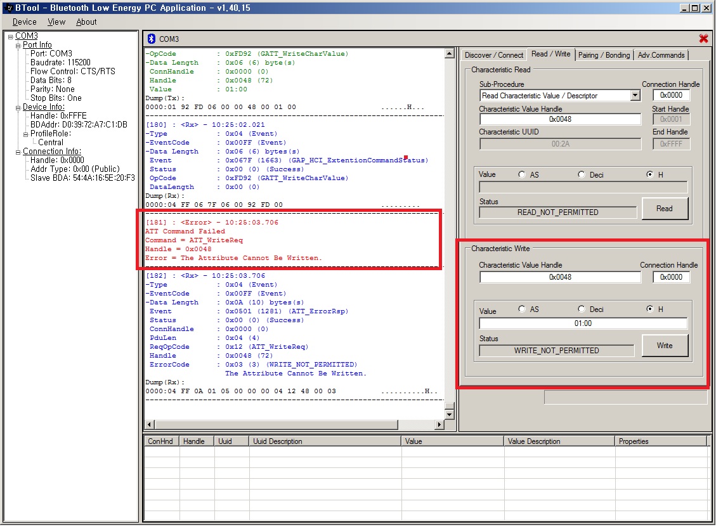
Task: Switch to Discover / Connect tab
Action: (493, 55)
